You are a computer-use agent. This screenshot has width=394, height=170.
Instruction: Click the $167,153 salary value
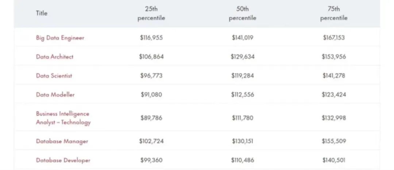(x=333, y=38)
